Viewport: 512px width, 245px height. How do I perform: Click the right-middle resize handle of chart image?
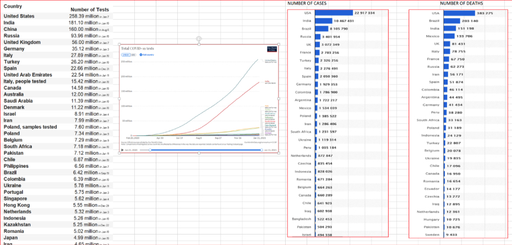point(280,99)
